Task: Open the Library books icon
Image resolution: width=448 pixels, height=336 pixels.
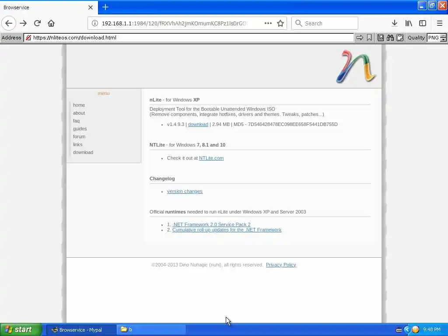Action: coord(409,23)
